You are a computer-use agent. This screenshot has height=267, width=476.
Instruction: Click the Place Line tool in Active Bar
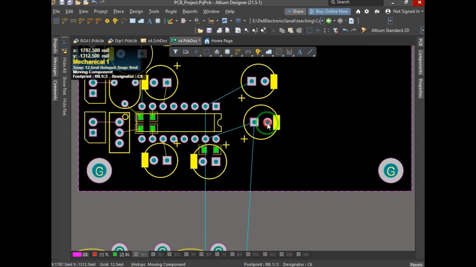tap(310, 52)
